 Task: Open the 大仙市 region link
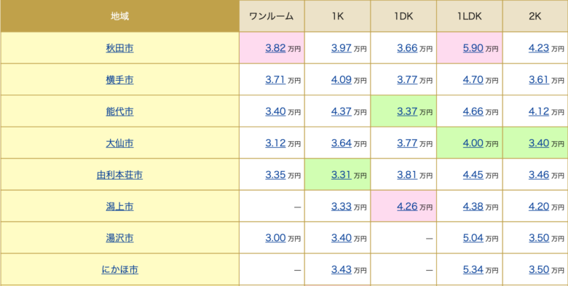coord(119,143)
